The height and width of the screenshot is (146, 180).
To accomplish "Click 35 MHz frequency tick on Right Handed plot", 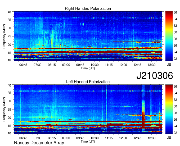I will tap(9, 20).
